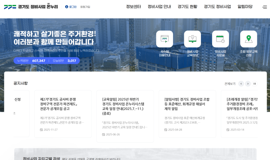Click the login user icon
Screen dimensions: 270x160
[x=67, y=7]
